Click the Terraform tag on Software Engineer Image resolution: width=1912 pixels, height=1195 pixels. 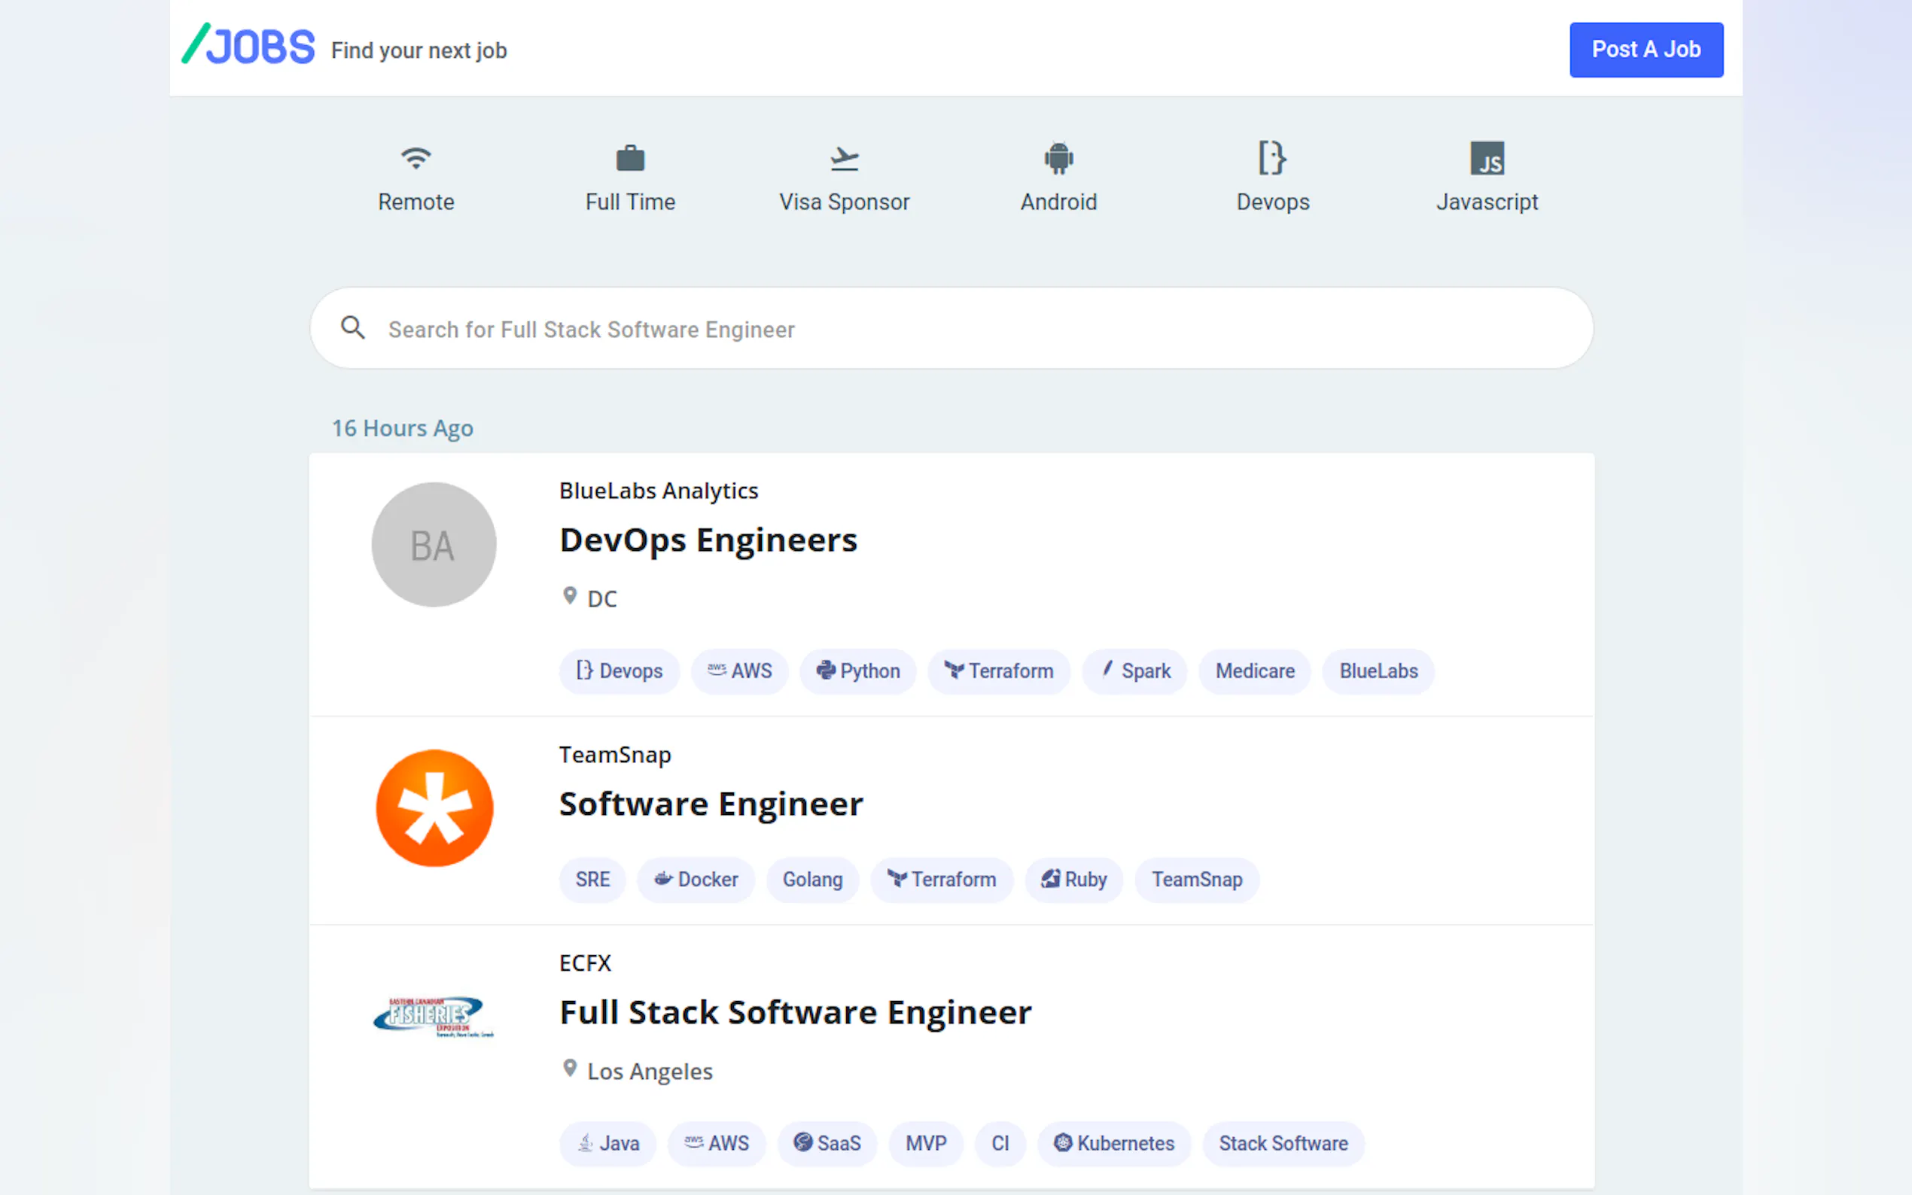942,880
